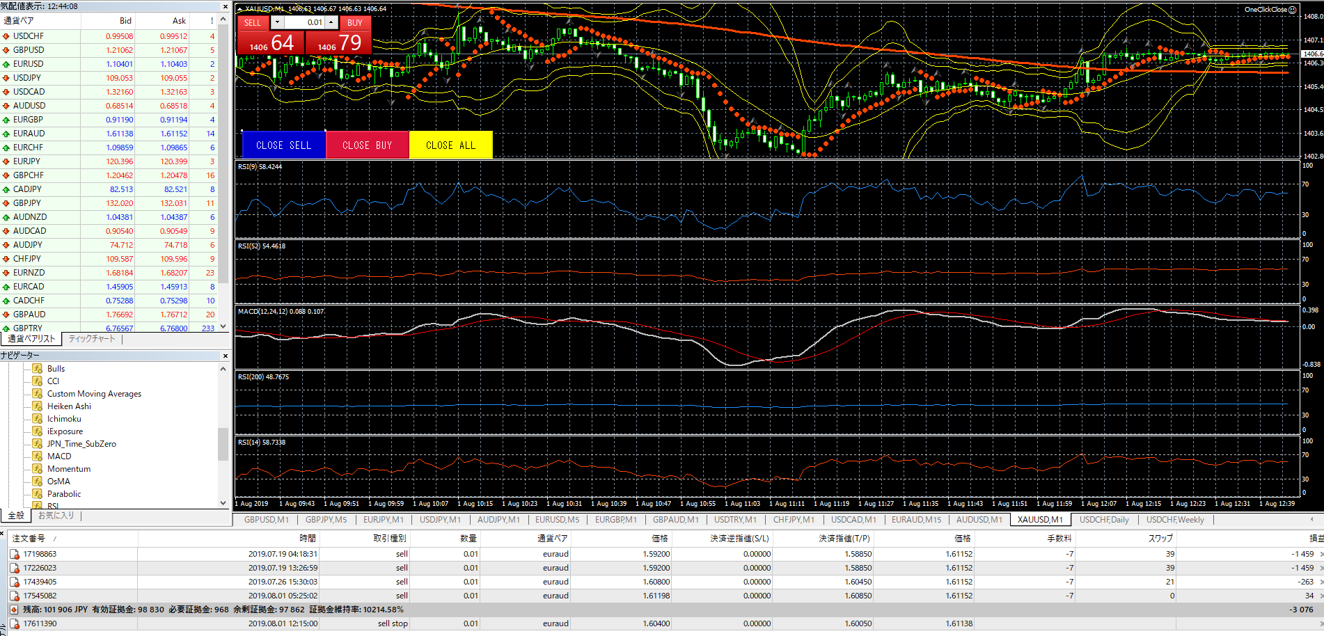Click the MACD indicator icon in Navigator

pos(38,456)
